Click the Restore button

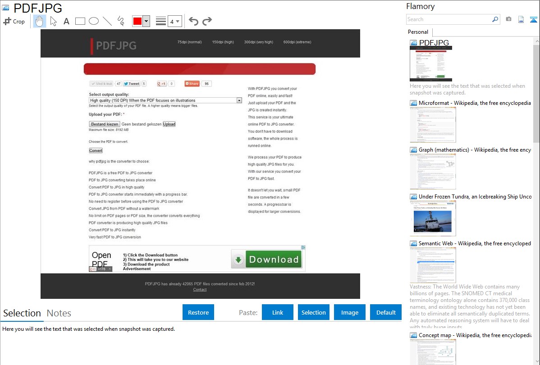[198, 312]
